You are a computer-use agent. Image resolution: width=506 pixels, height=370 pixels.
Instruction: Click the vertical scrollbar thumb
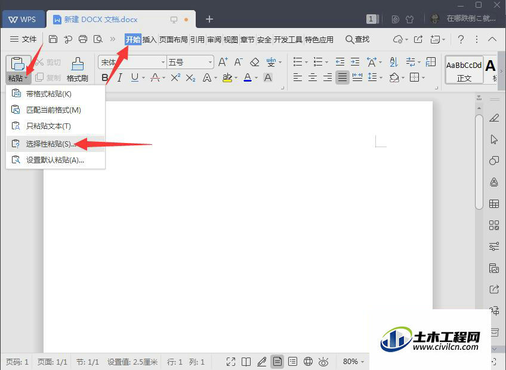[x=479, y=162]
